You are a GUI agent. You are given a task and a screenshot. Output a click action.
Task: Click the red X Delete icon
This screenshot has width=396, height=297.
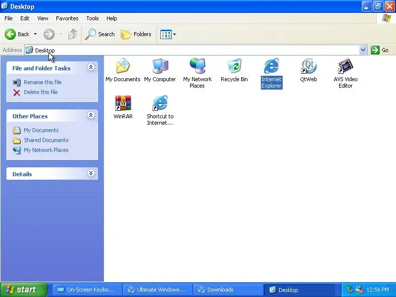coord(17,93)
